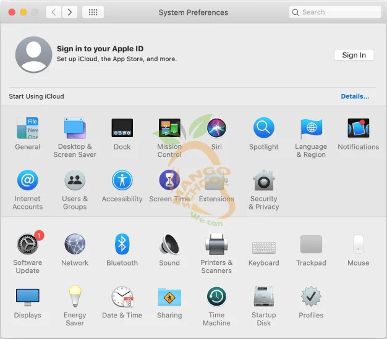This screenshot has height=339, width=387.
Task: Click the 'Start Using iCloud' text
Action: tap(36, 96)
